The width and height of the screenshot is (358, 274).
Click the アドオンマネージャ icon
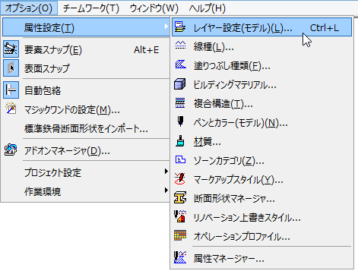pos(11,150)
